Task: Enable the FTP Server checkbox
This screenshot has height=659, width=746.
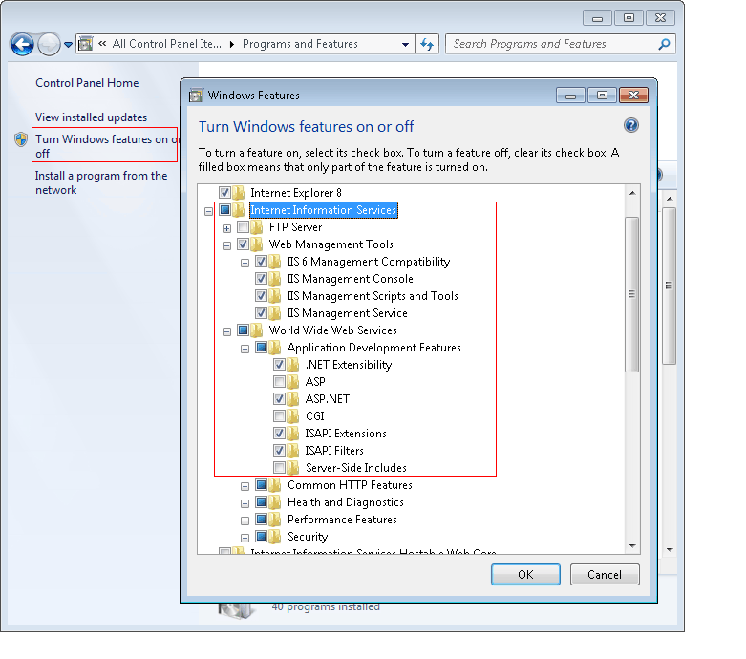Action: [243, 227]
